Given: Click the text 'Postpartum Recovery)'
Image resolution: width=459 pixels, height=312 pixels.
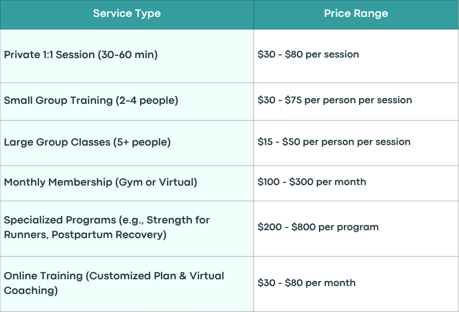Looking at the screenshot, I should point(109,235).
